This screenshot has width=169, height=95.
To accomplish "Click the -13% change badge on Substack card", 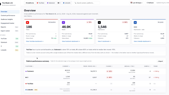I will point(89,22).
